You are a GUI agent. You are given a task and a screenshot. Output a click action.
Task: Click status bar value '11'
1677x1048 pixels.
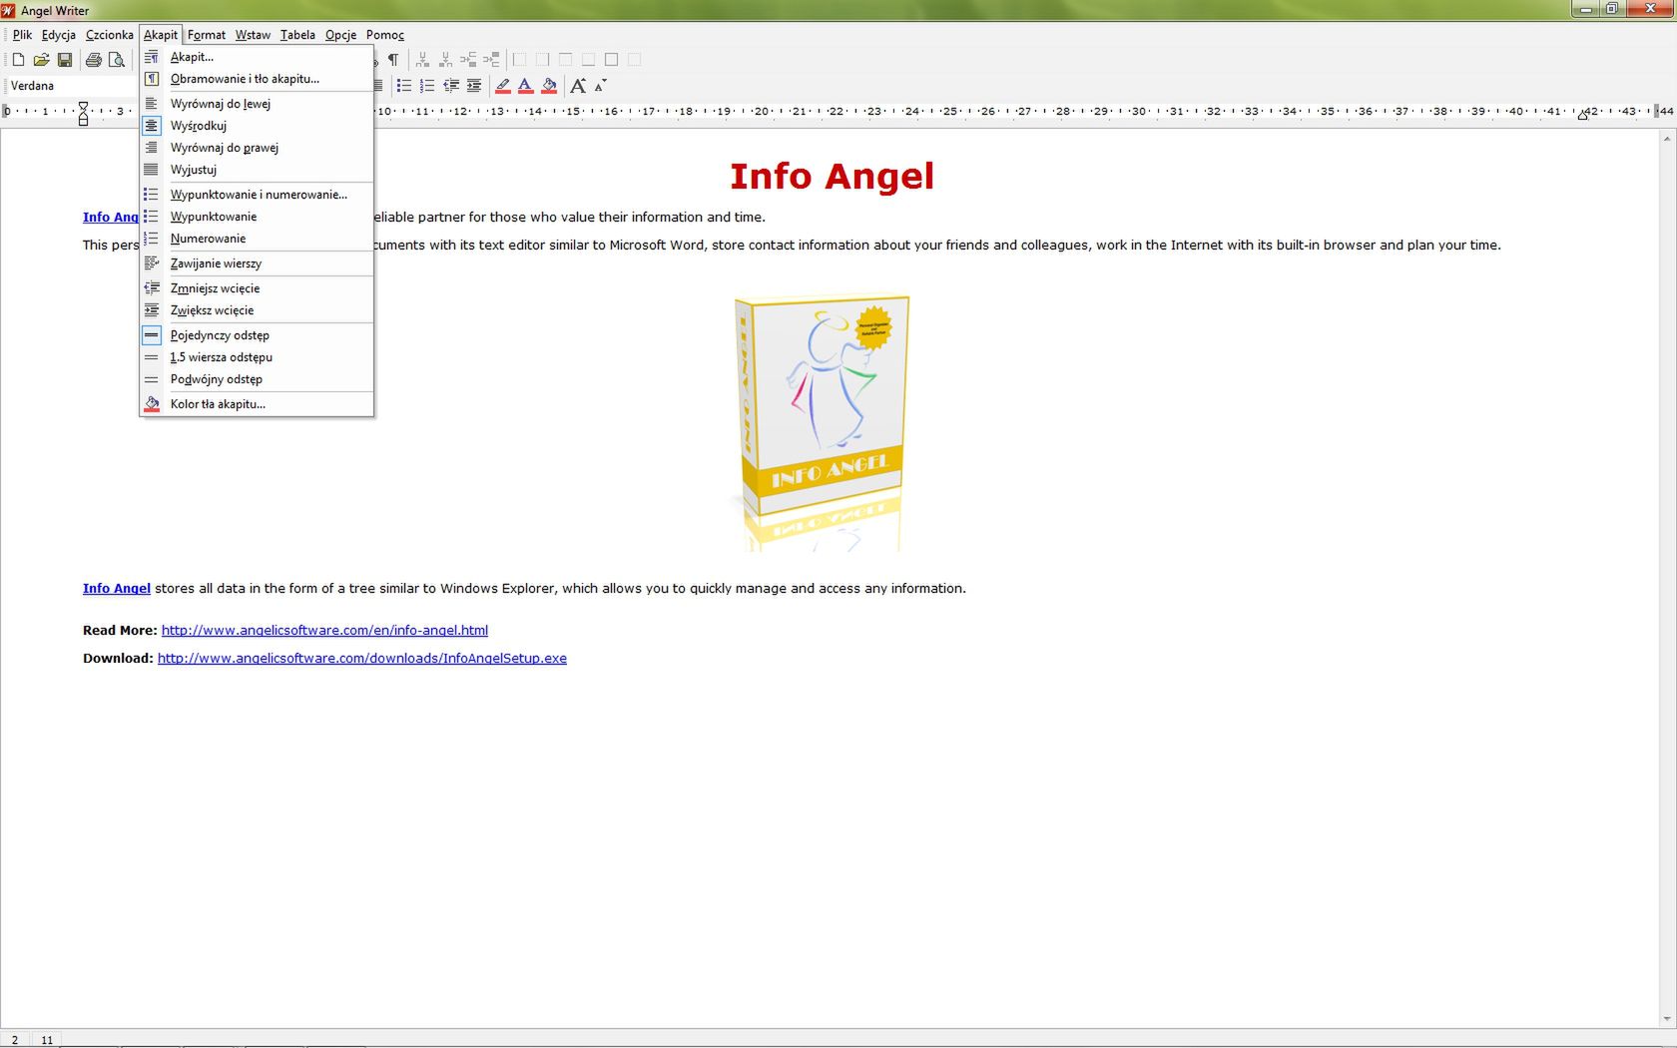point(47,1040)
